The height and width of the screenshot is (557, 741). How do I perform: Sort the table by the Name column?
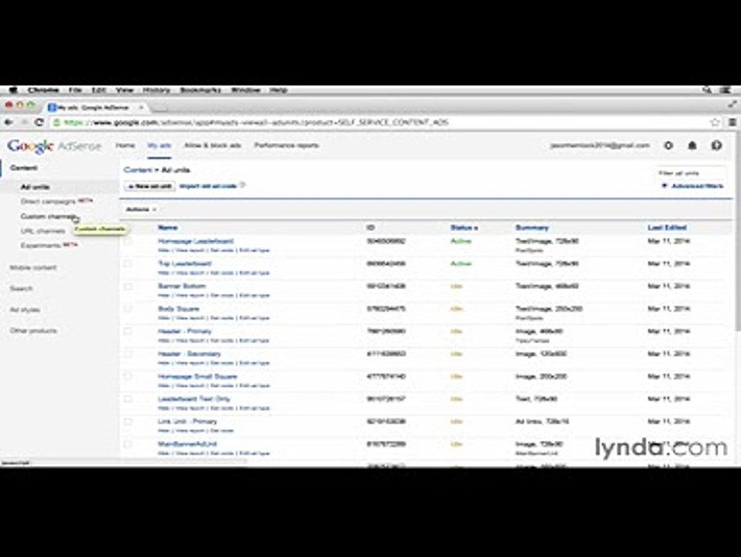[x=167, y=227]
